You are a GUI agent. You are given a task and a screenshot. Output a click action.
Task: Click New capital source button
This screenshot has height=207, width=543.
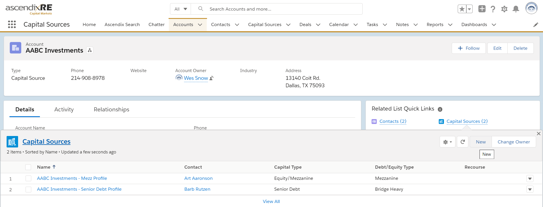click(481, 142)
